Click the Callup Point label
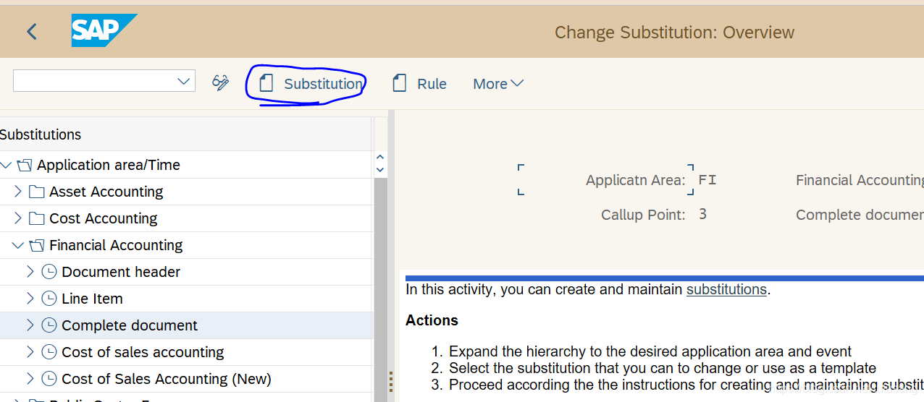The height and width of the screenshot is (402, 924). click(x=643, y=215)
